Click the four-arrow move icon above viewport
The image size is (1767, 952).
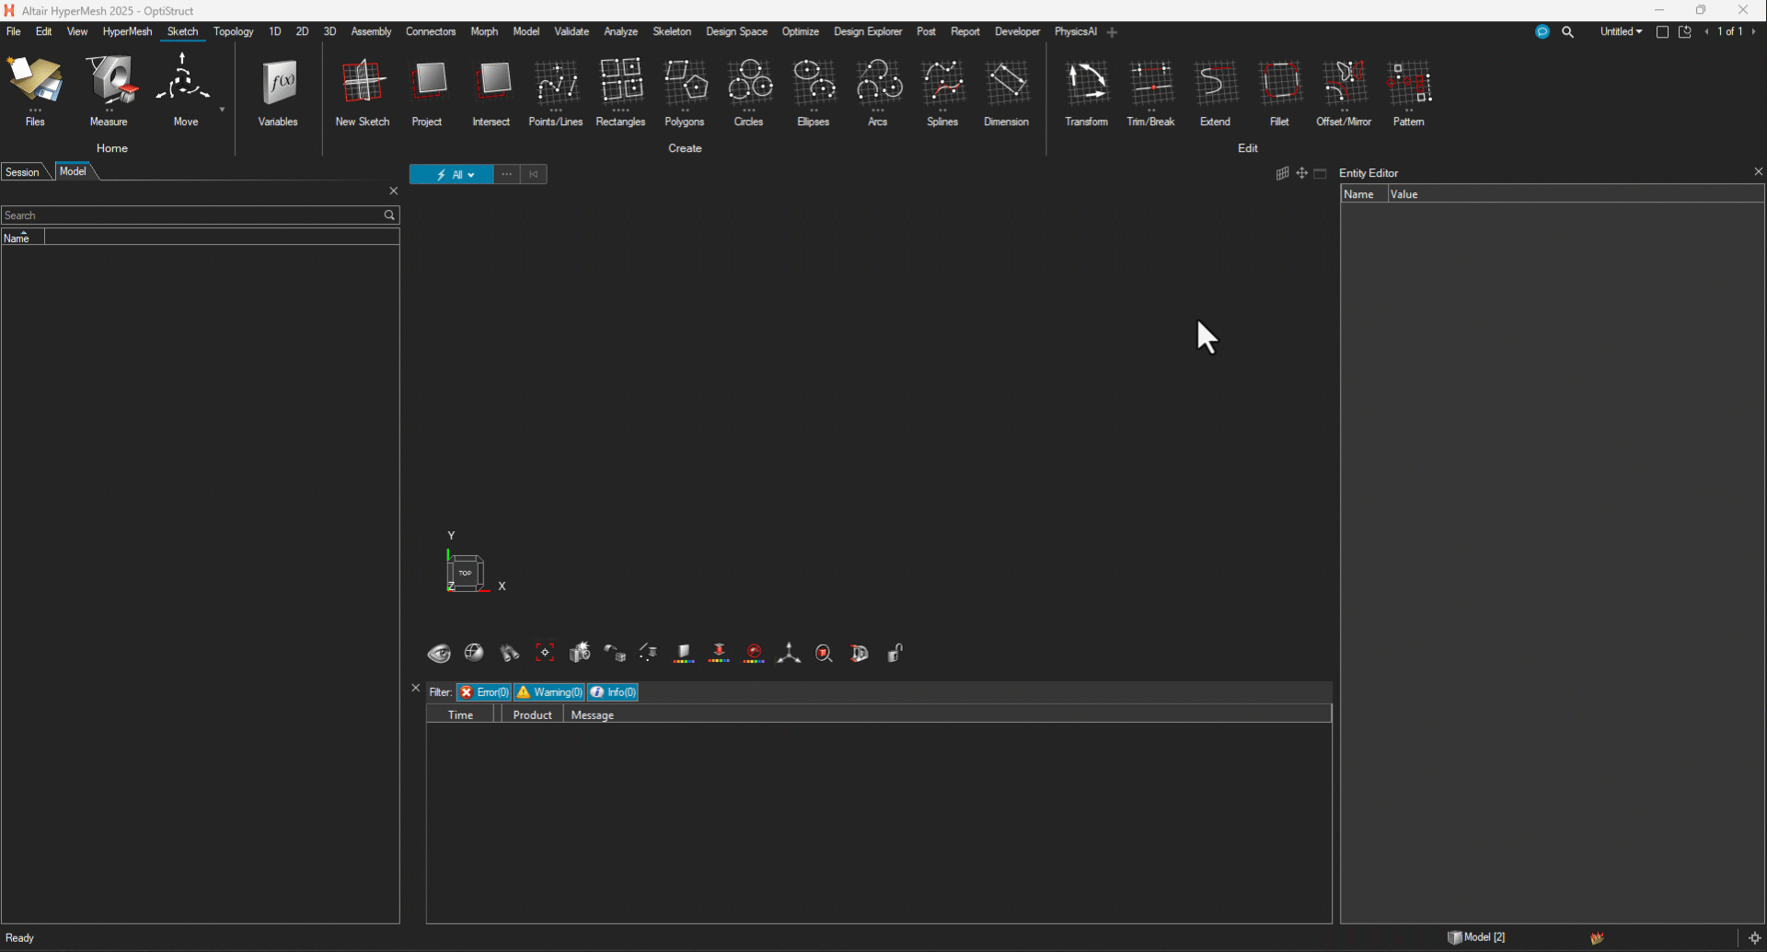tap(1301, 173)
